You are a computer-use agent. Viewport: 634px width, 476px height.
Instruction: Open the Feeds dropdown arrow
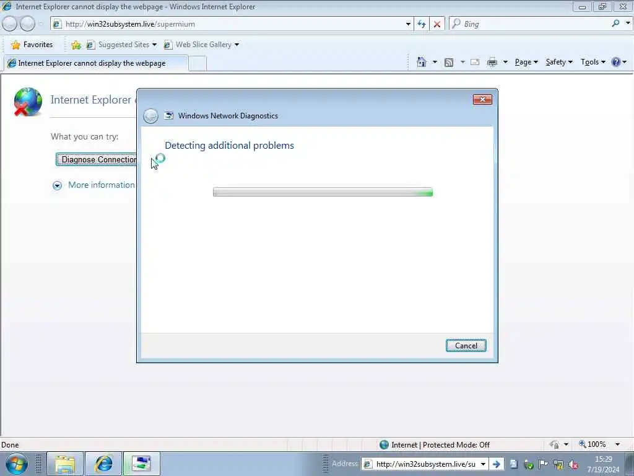462,62
